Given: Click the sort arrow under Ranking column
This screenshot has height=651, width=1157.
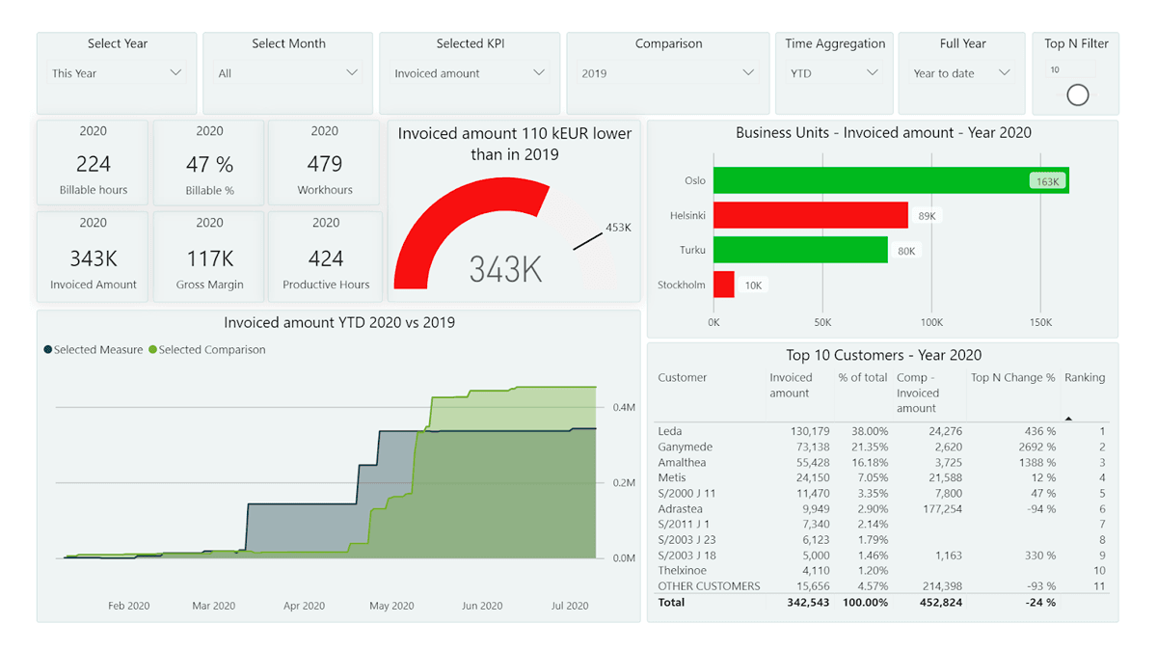Looking at the screenshot, I should coord(1067,419).
